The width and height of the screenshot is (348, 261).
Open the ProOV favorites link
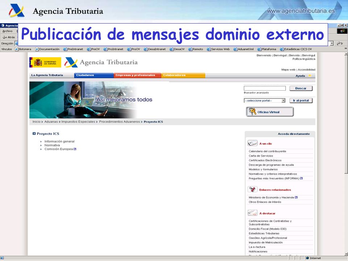(134, 49)
